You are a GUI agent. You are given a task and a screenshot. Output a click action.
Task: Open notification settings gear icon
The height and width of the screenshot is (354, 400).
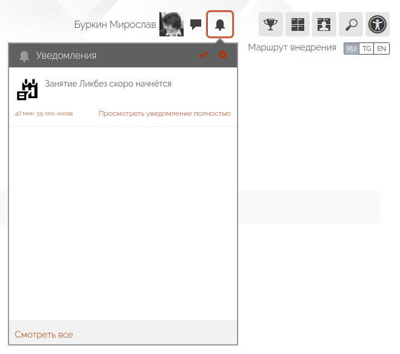coord(222,55)
